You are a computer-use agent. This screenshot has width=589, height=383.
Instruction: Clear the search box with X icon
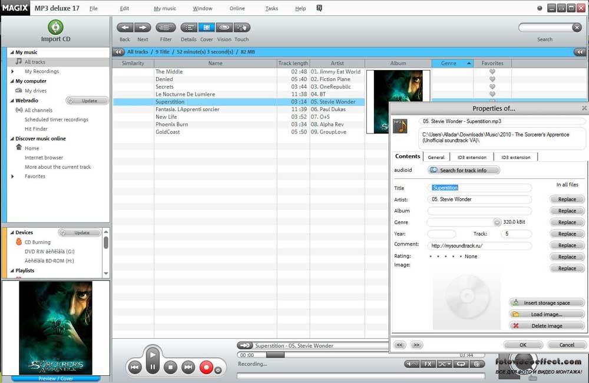[x=577, y=28]
